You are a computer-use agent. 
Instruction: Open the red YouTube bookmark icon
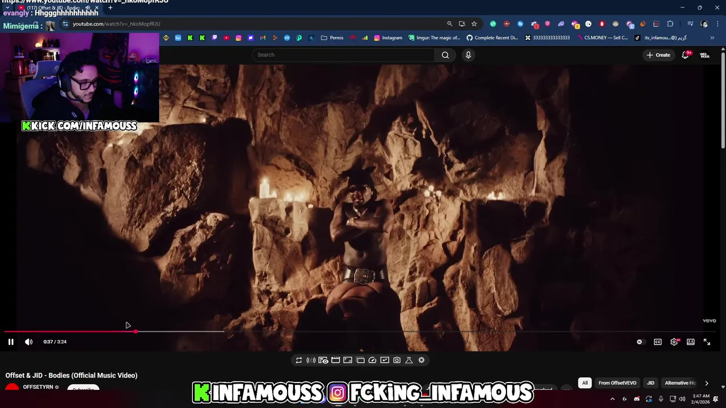(x=226, y=38)
